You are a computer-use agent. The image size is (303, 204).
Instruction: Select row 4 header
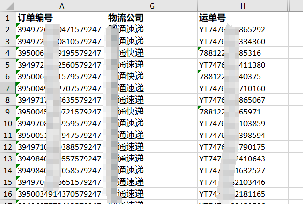click(x=8, y=53)
